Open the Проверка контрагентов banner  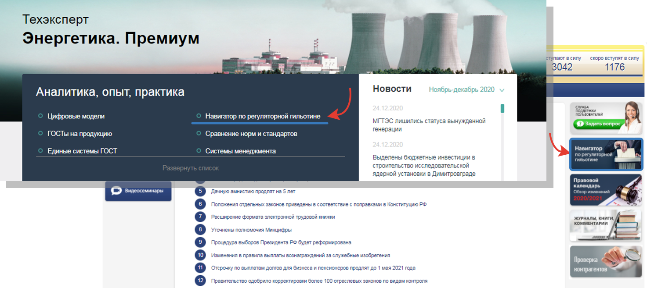[606, 261]
